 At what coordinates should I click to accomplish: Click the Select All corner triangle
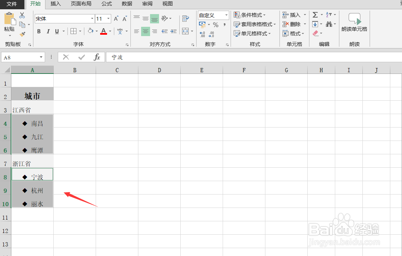7,70
